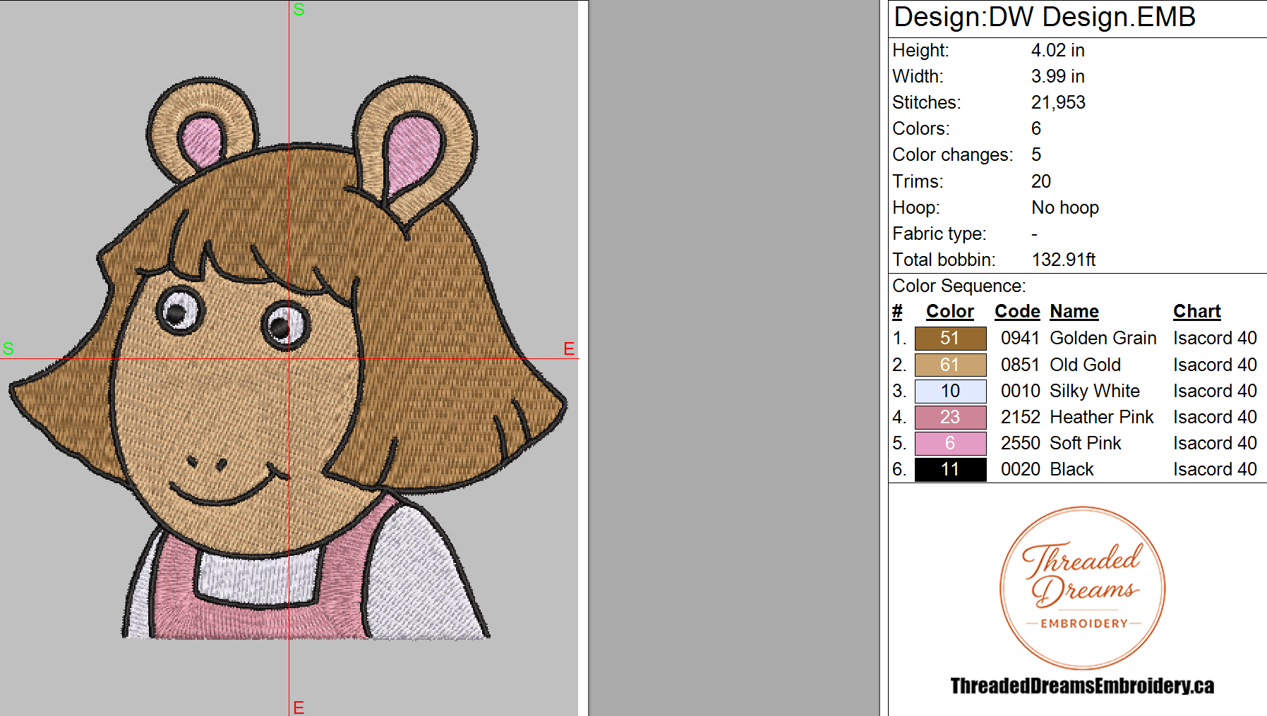Click the Old Gold color swatch 61

(950, 365)
